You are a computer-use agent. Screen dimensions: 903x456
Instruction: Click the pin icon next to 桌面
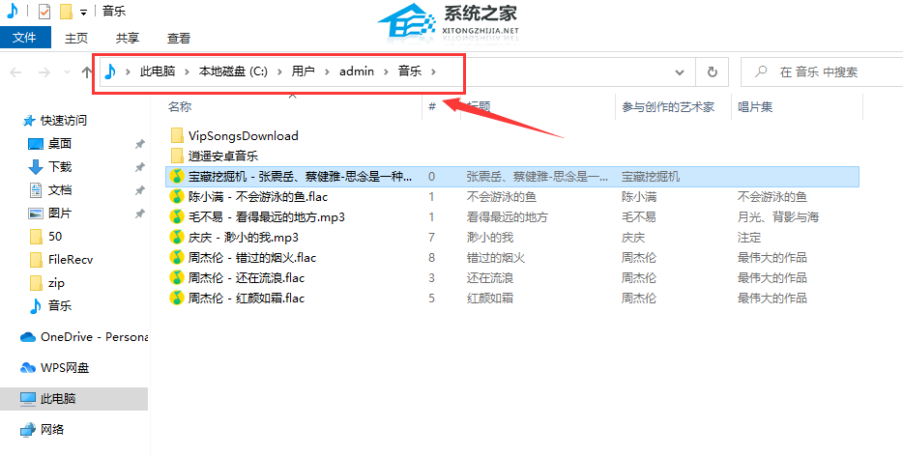[139, 144]
